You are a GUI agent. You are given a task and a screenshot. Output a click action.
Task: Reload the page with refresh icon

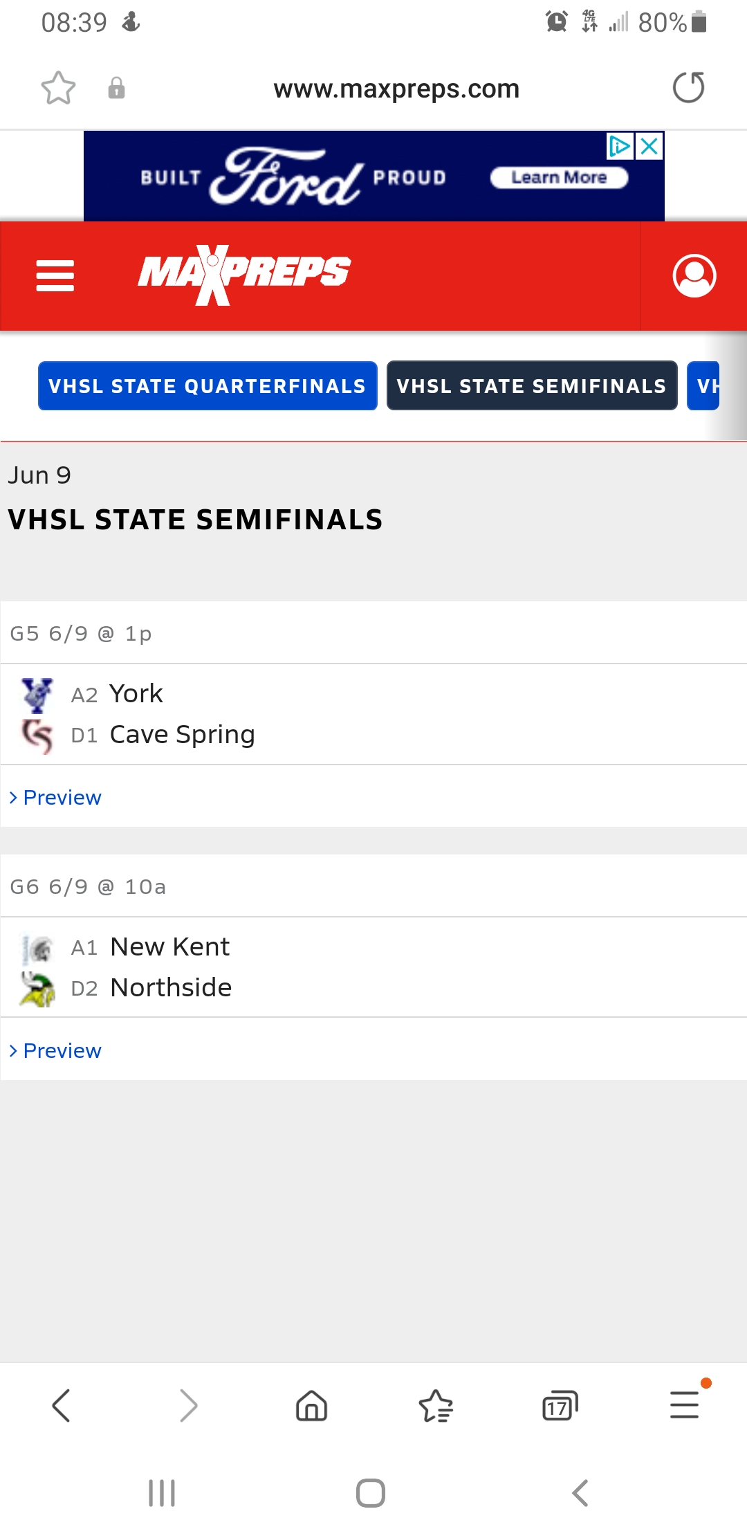click(688, 88)
